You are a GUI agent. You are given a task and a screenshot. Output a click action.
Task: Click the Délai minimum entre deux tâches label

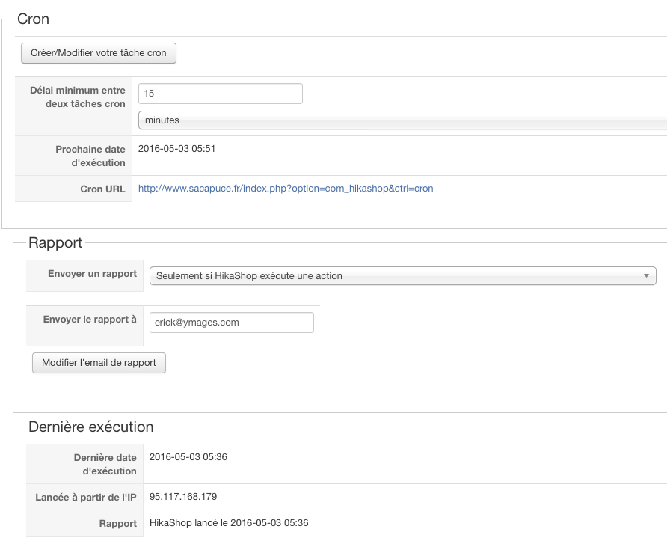78,97
